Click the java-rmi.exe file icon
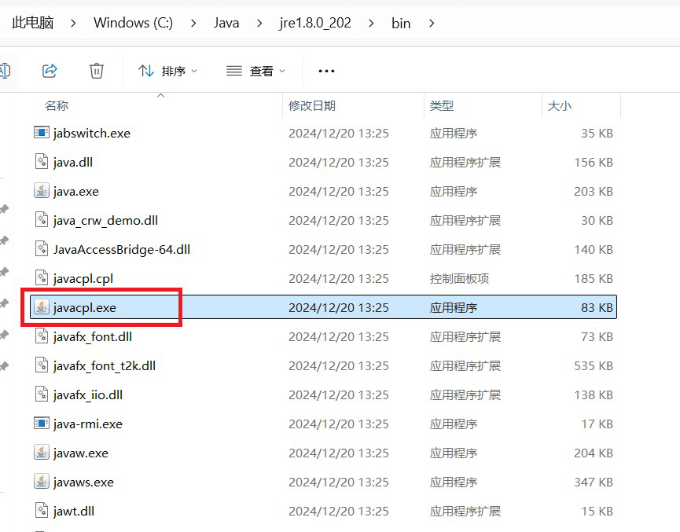Viewport: 680px width, 532px height. (41, 423)
